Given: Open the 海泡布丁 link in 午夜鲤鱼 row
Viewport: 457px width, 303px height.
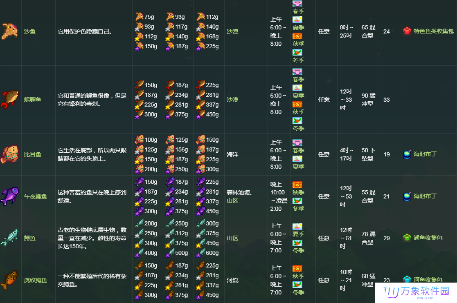Looking at the screenshot, I should pos(425,196).
